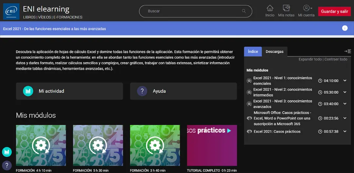The height and width of the screenshot is (173, 354).
Task: Open the Ayuda card
Action: pos(183,91)
